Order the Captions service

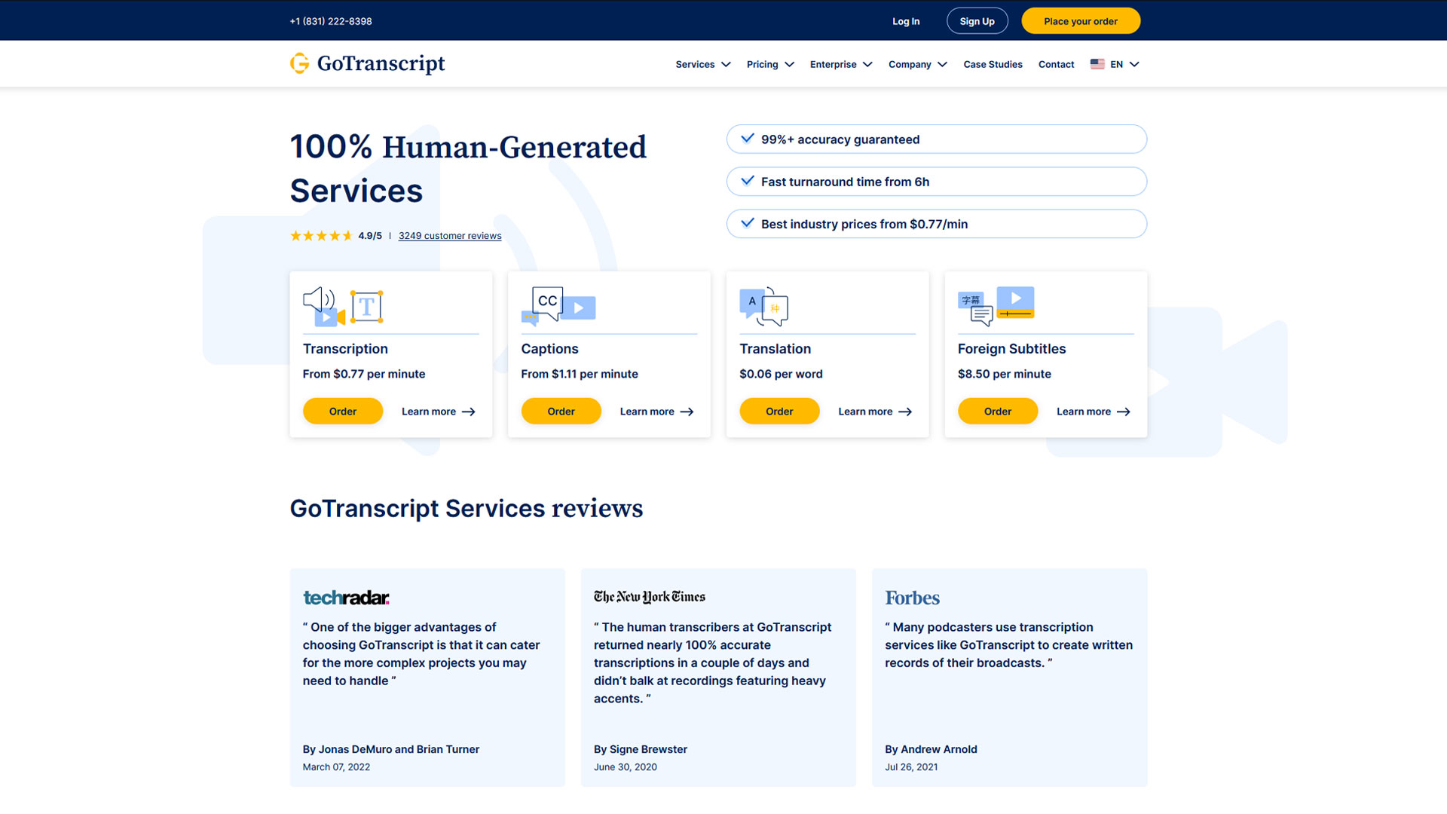tap(561, 411)
